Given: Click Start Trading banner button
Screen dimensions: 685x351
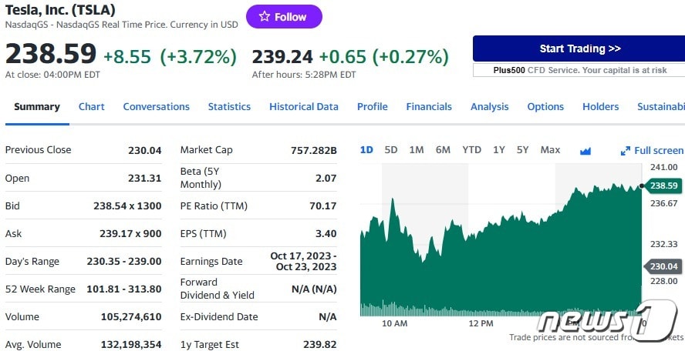Looking at the screenshot, I should [x=579, y=48].
